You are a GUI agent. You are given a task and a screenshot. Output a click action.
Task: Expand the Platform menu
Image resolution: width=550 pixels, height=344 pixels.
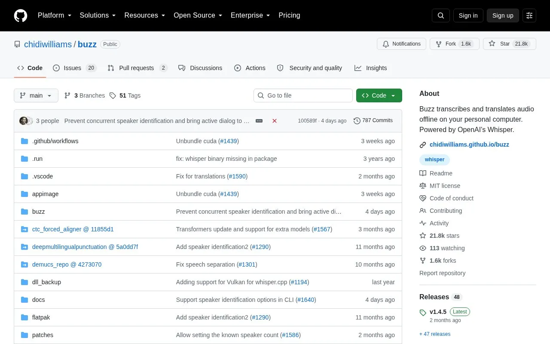[x=55, y=15]
